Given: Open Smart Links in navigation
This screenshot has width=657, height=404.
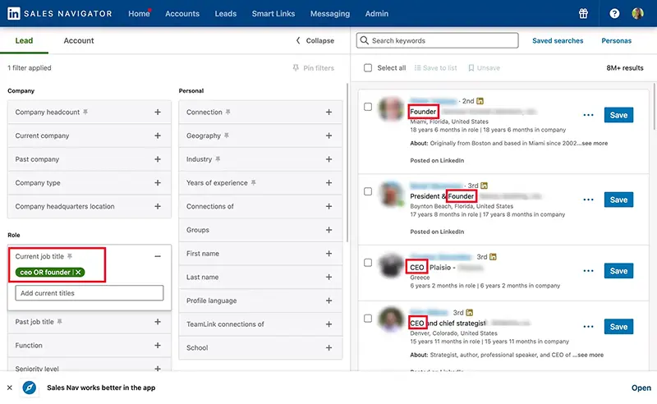Looking at the screenshot, I should pyautogui.click(x=273, y=13).
